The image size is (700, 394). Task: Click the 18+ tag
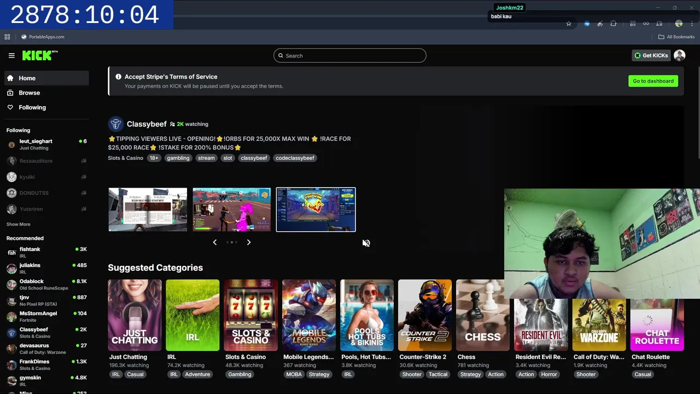[154, 158]
